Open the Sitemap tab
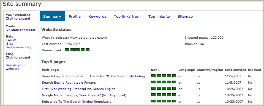The width and height of the screenshot is (264, 106). pos(185,16)
